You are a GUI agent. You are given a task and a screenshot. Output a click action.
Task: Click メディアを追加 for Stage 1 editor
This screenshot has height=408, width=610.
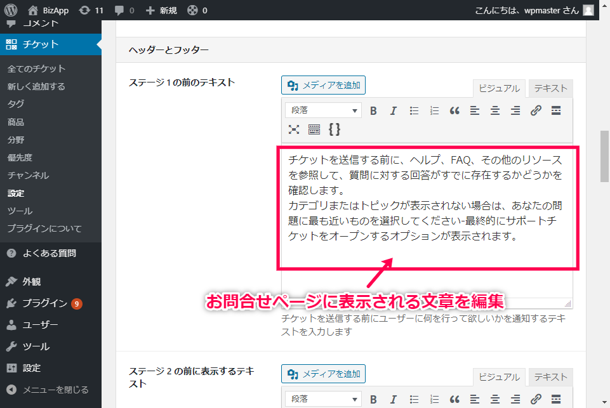point(323,85)
